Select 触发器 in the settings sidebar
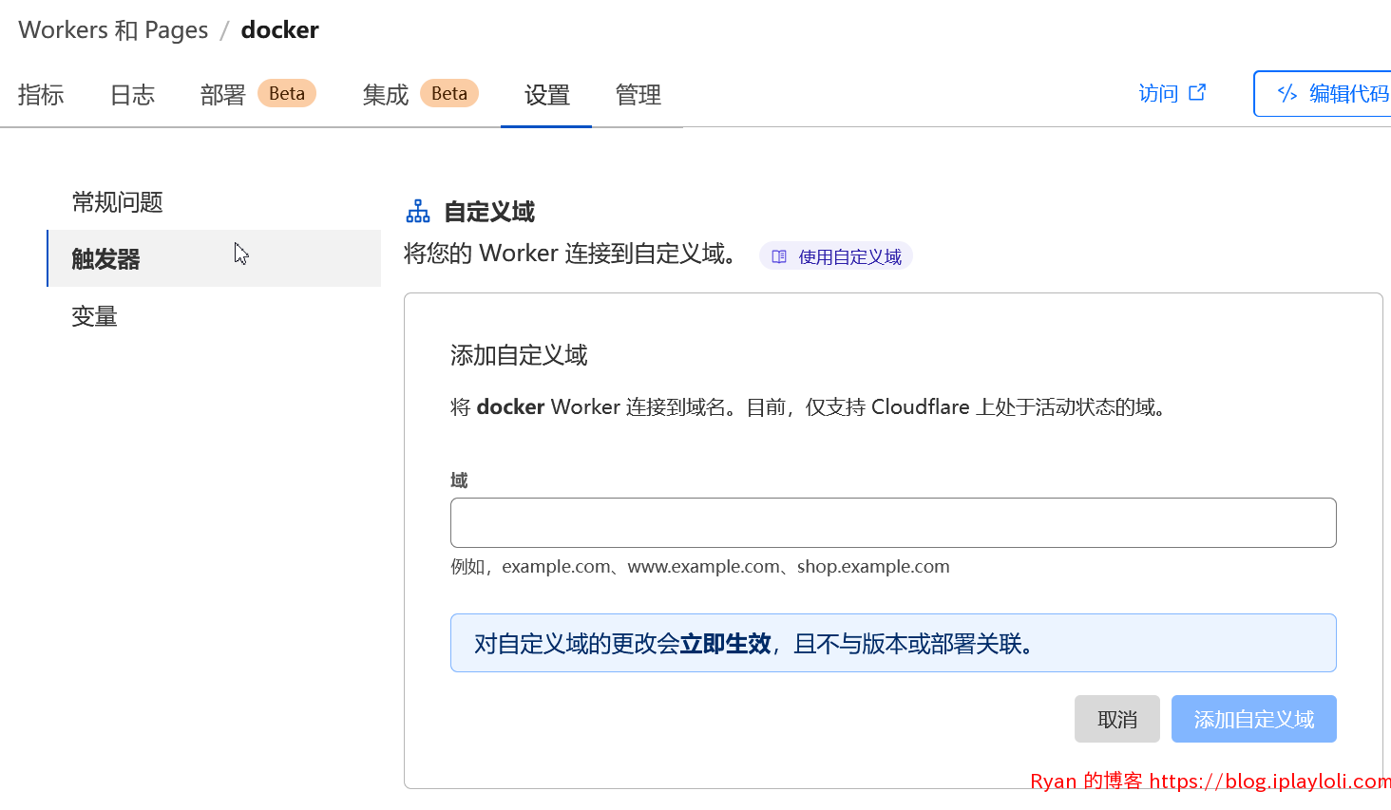The width and height of the screenshot is (1391, 810). coord(214,258)
